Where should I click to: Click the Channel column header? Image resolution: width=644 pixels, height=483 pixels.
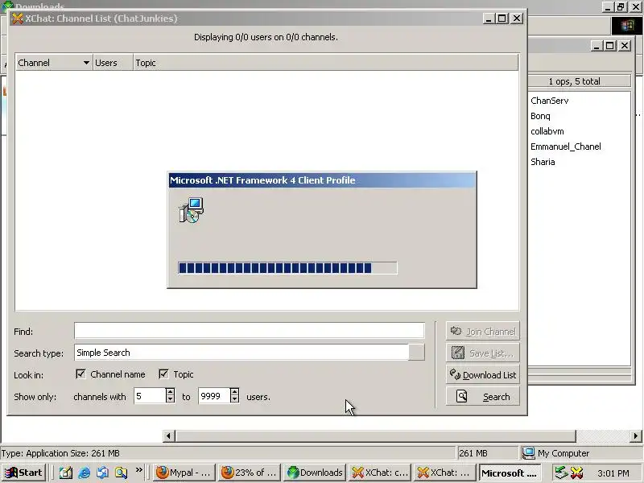[54, 63]
